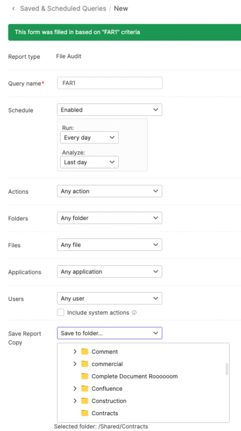Select the Confluence folder icon
This screenshot has width=241, height=431.
85,388
